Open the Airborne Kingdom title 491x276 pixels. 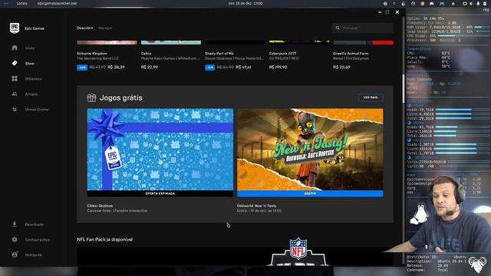(x=92, y=54)
